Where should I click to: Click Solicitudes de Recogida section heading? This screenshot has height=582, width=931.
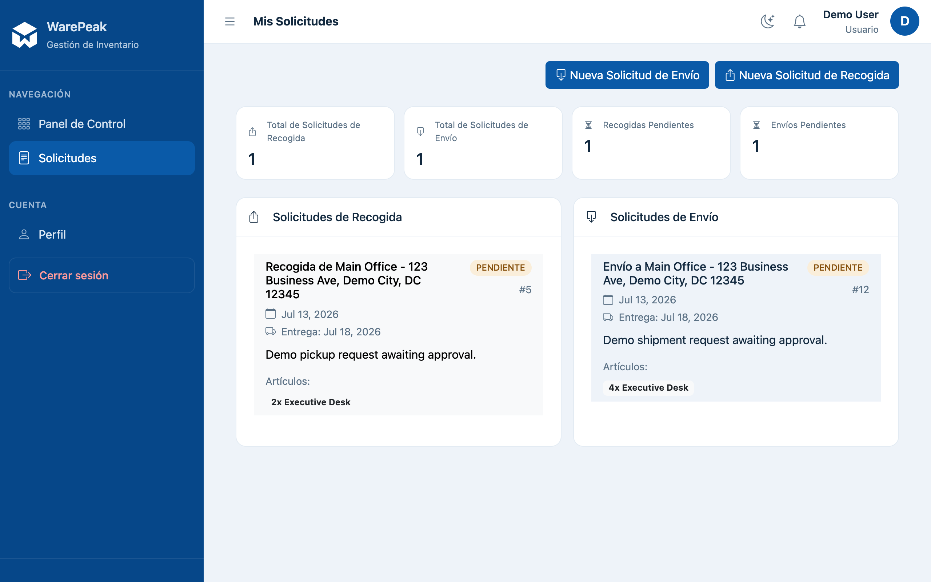click(x=337, y=217)
